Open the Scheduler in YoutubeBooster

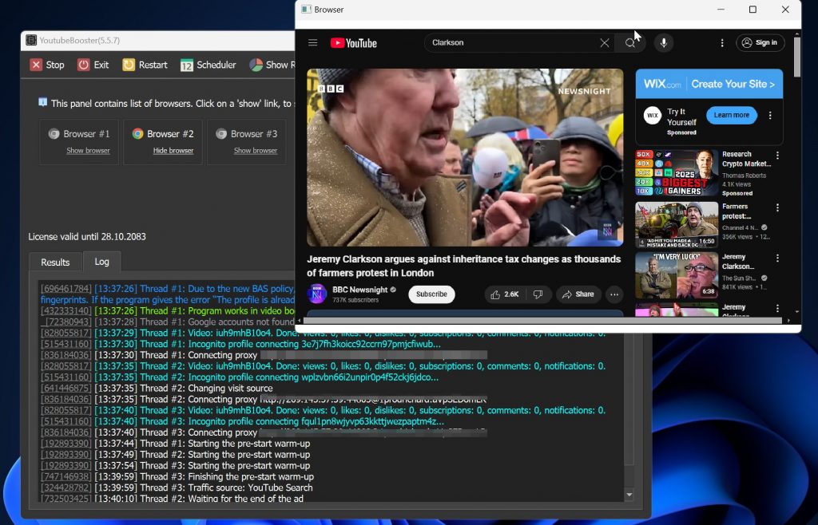tap(208, 65)
